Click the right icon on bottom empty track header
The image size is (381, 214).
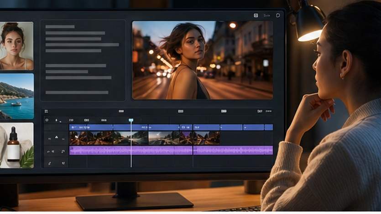(x=63, y=163)
